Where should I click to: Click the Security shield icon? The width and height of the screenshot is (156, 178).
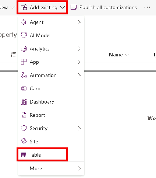pyautogui.click(x=24, y=128)
